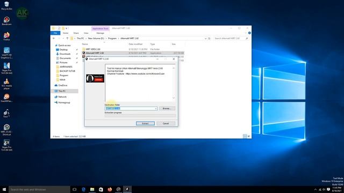Click New Volume (D:) in the breadcrumb
The image size is (344, 193).
point(96,38)
